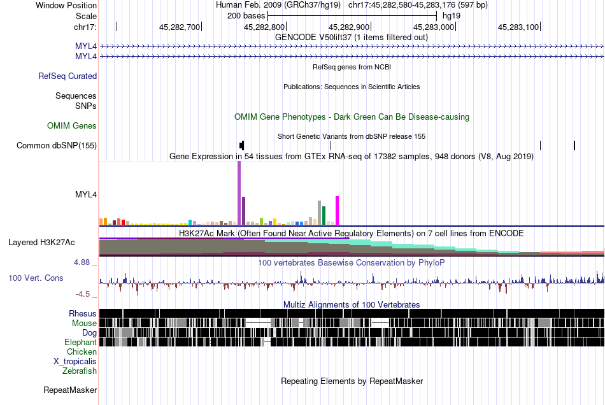The height and width of the screenshot is (405, 605).
Task: Click the Scale track label
Action: tap(87, 16)
